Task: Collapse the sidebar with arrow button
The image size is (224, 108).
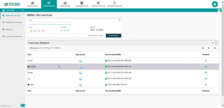Action: point(22,105)
